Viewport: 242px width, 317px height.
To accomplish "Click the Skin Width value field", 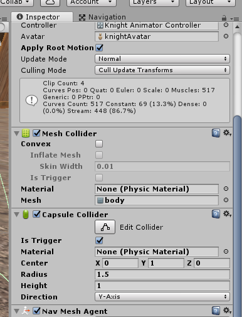I will (162, 166).
